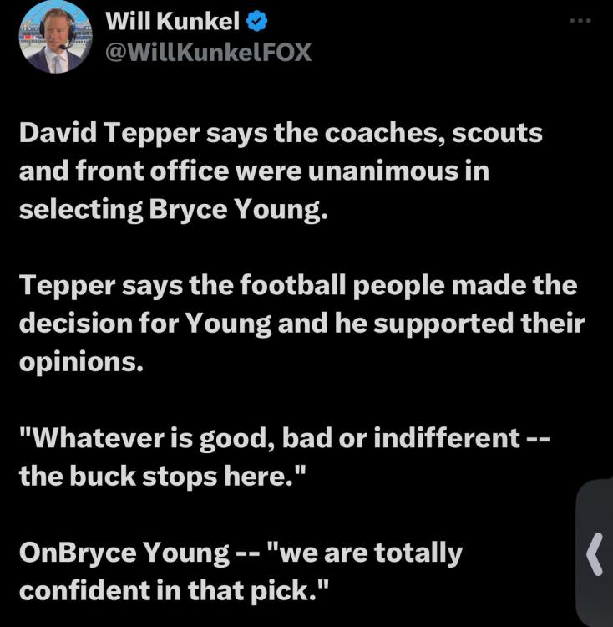Viewport: 613px width, 627px height.
Task: Click the phrase "OnBryce Young"
Action: pyautogui.click(x=124, y=553)
